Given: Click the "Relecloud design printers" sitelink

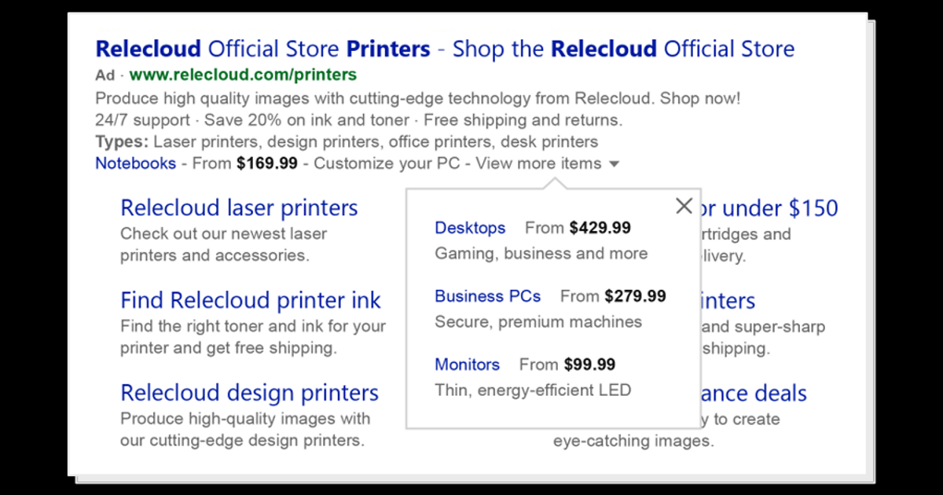Looking at the screenshot, I should 249,392.
